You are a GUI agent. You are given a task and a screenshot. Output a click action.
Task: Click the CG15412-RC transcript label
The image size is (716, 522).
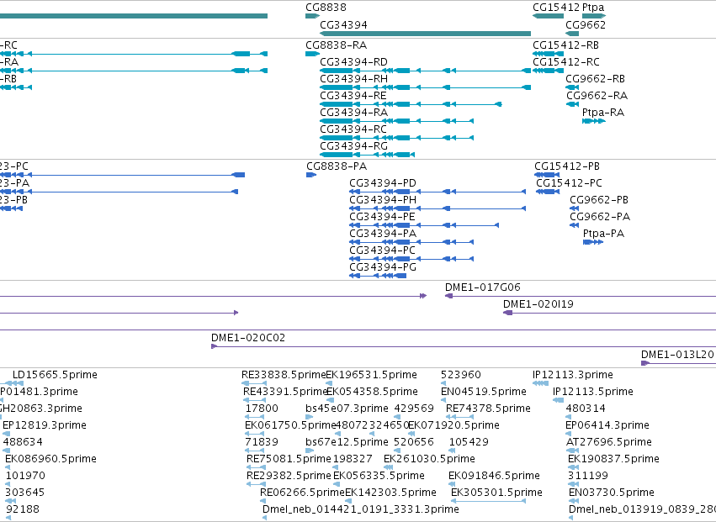(x=565, y=62)
